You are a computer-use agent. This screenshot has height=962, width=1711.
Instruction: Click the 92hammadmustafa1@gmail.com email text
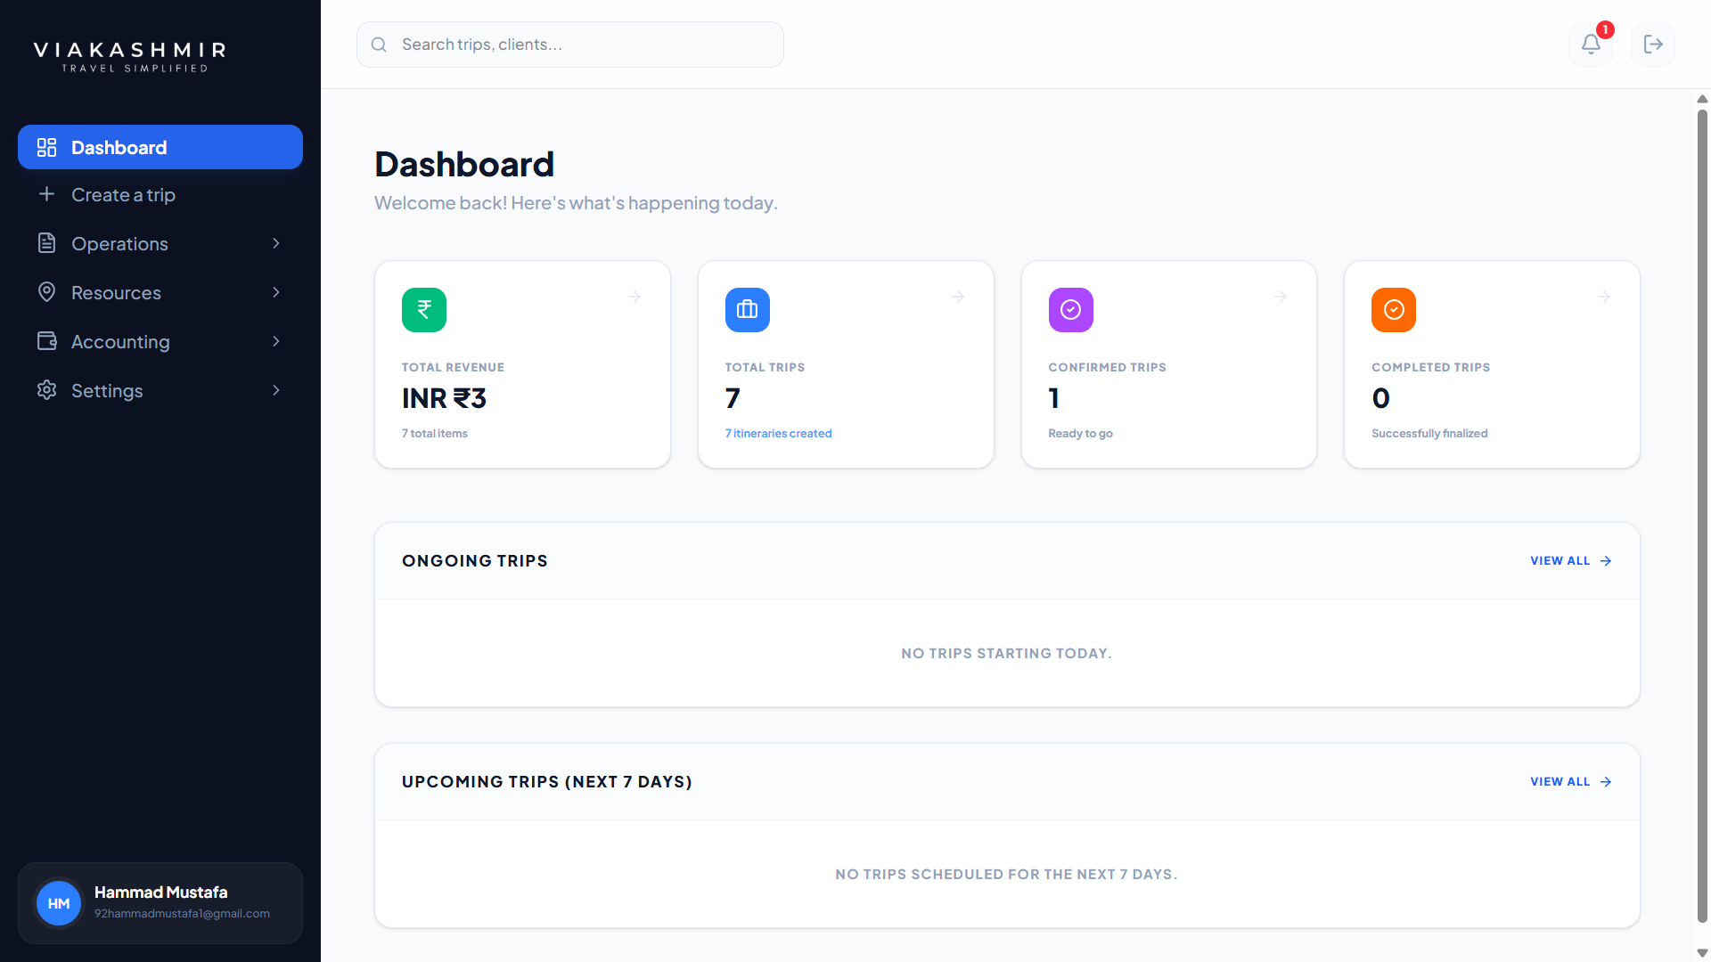[182, 913]
